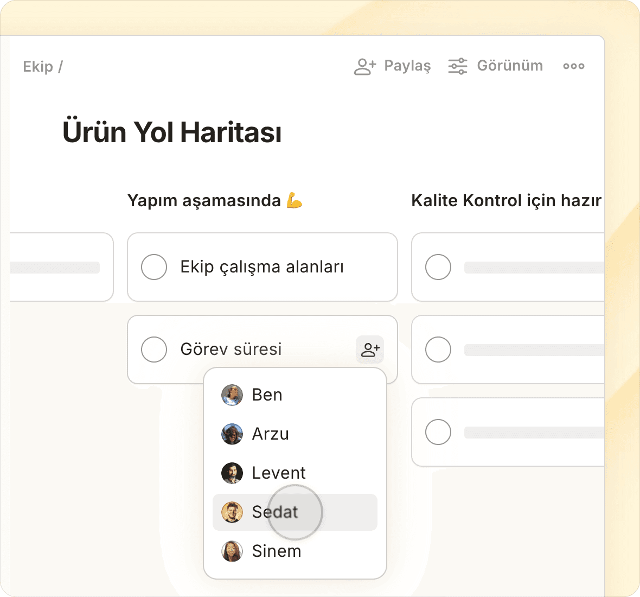Tick the third Kalite Kontrol task circle

(x=438, y=433)
